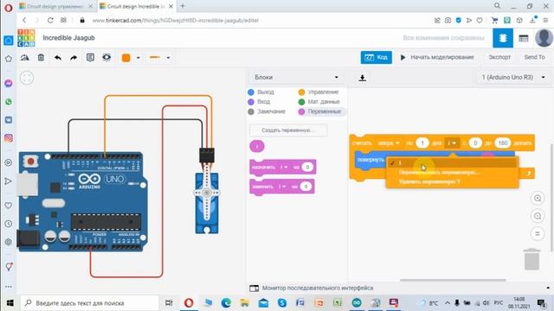
Task: Rotate the selected component
Action: (25, 58)
